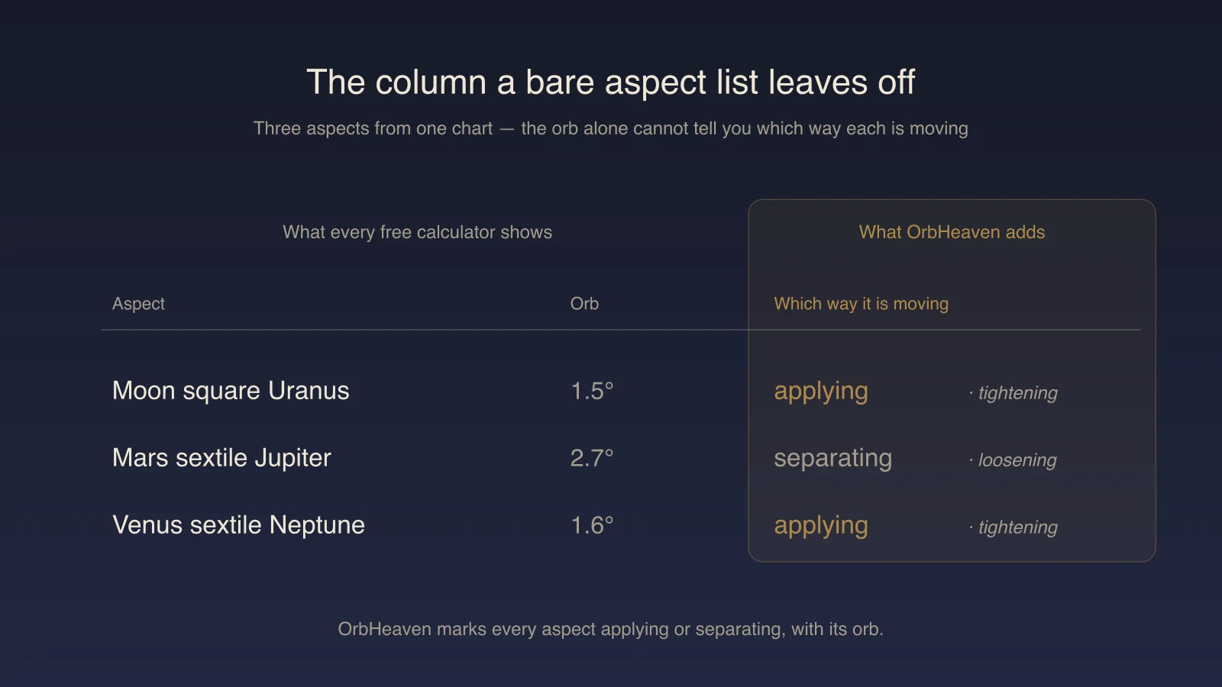Select the Mars sextile Jupiter row
The height and width of the screenshot is (687, 1222).
pos(621,458)
